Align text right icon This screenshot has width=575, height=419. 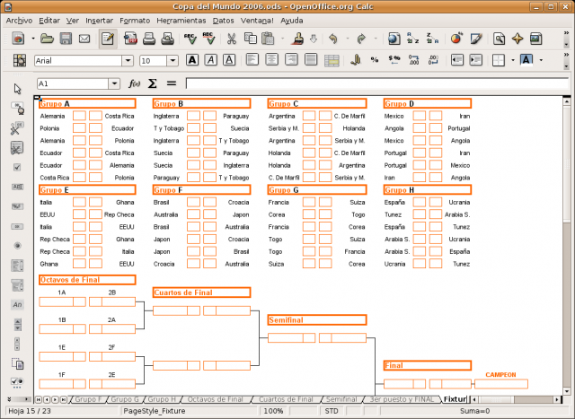[x=291, y=60]
